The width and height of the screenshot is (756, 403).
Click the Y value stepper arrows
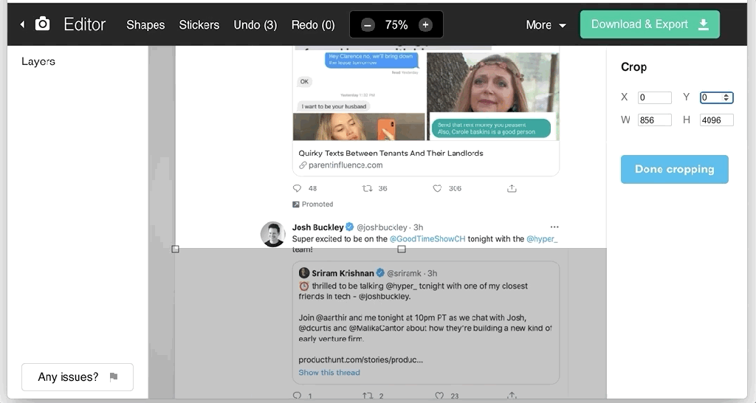(727, 97)
